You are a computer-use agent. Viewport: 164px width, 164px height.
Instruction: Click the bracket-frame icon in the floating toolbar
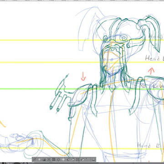78,159
